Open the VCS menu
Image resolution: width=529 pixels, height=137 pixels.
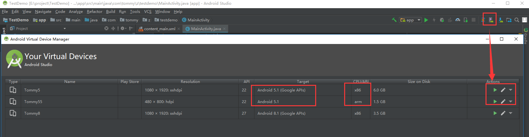pyautogui.click(x=148, y=12)
